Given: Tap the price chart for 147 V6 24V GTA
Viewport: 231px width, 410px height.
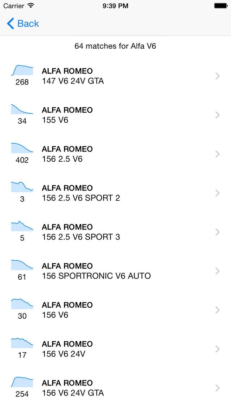Looking at the screenshot, I should coord(22,70).
